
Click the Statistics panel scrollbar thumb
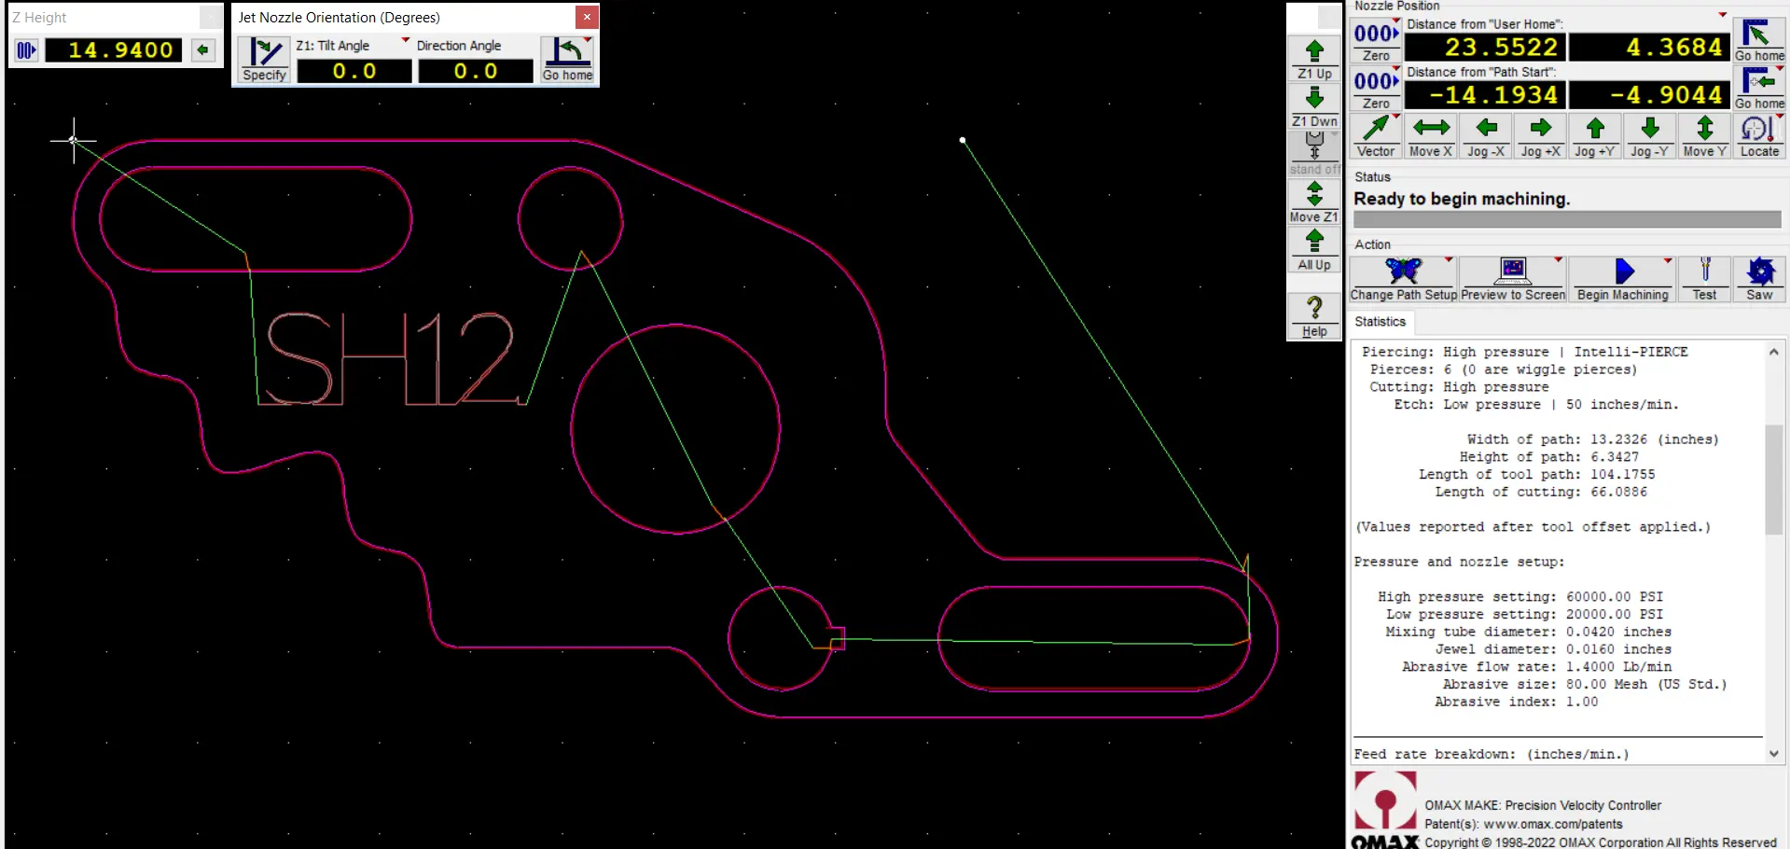[1773, 480]
